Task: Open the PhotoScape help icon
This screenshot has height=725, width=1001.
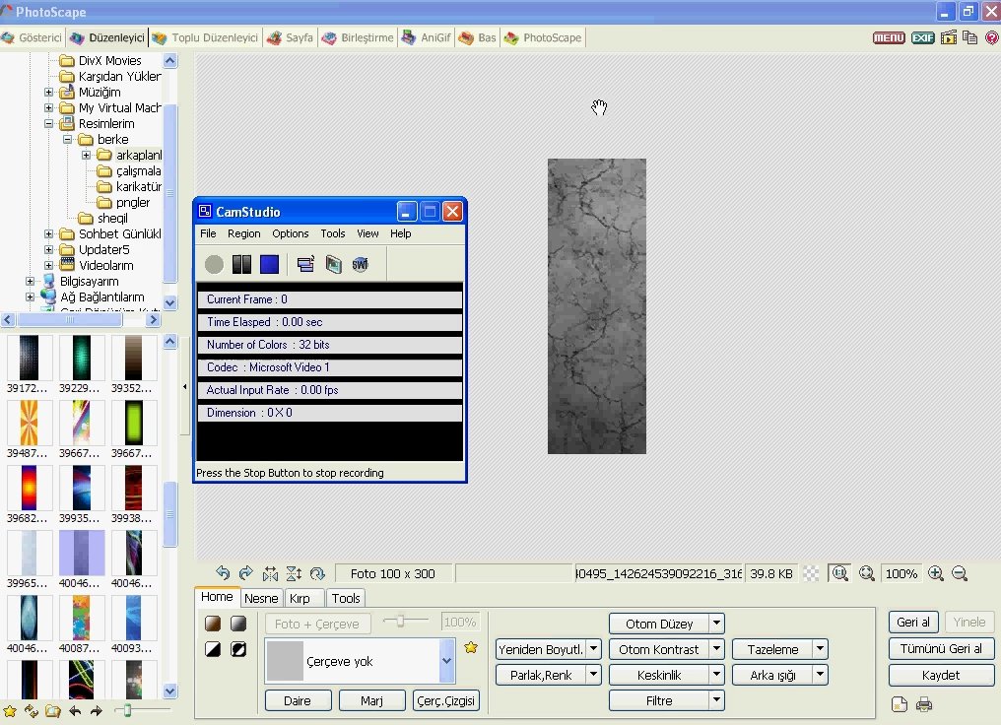Action: pos(991,37)
